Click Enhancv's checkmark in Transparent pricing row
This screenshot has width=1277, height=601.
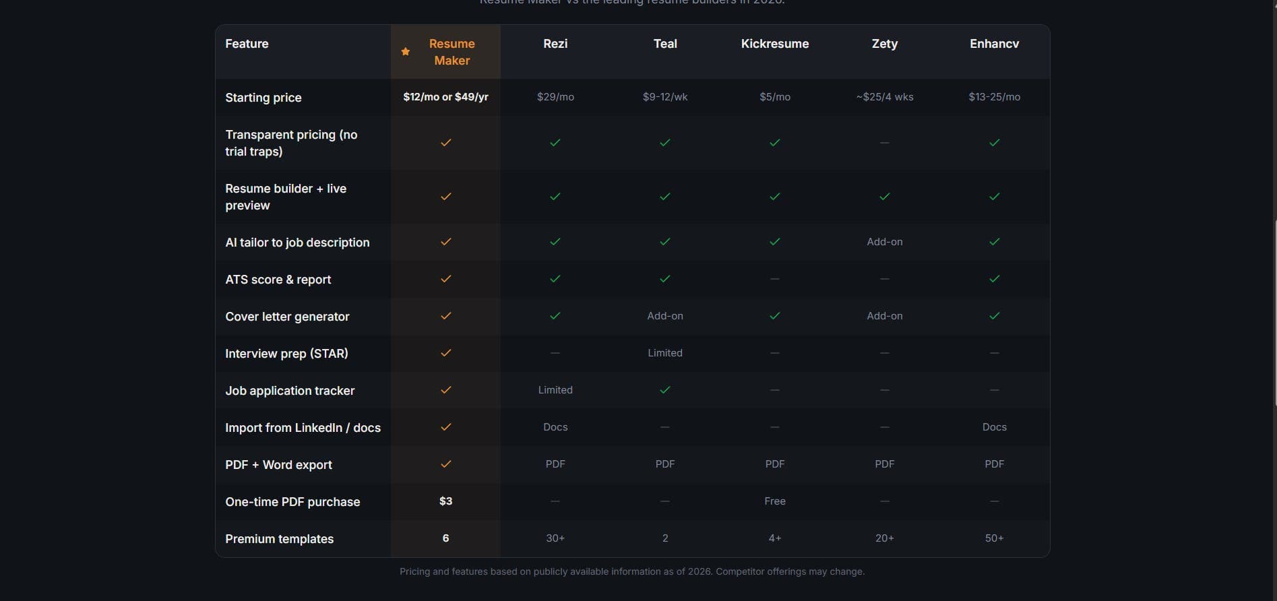pyautogui.click(x=995, y=143)
